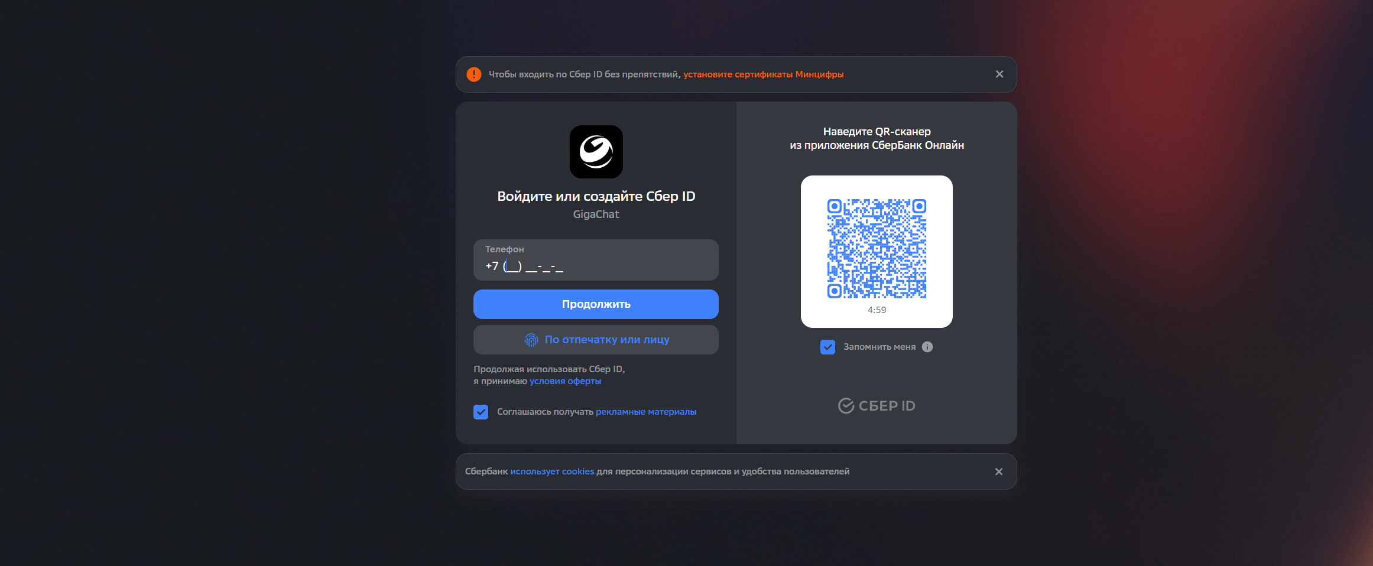1373x566 pixels.
Task: Choose login По отпечатку или лицу
Action: tap(596, 340)
